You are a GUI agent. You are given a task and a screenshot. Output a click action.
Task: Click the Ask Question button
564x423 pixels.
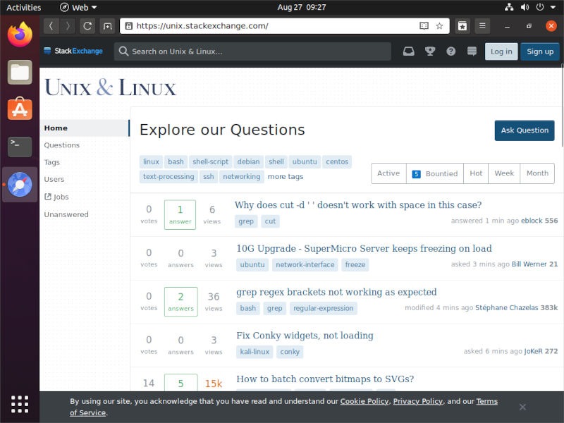[x=524, y=130]
